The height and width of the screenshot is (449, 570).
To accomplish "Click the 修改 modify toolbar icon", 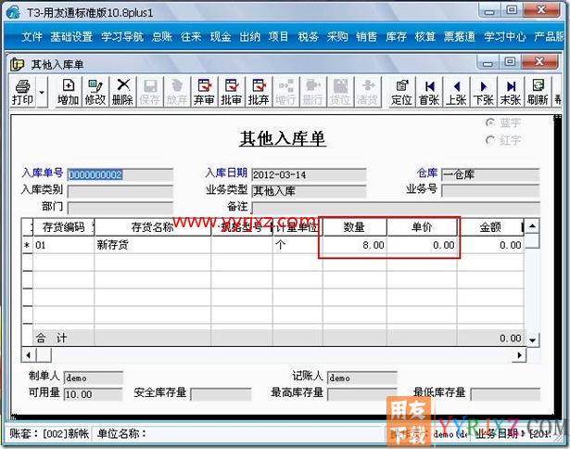I will click(x=95, y=92).
